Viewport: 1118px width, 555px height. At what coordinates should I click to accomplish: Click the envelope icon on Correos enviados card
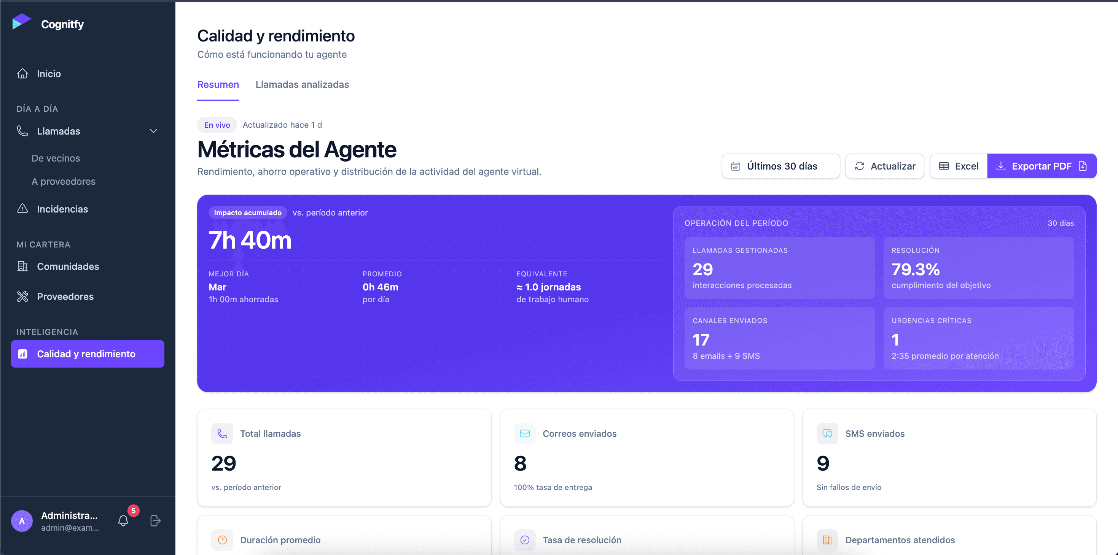(525, 434)
